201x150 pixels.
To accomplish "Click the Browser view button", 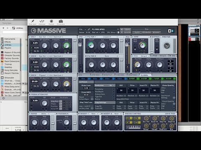I will pyautogui.click(x=156, y=32).
